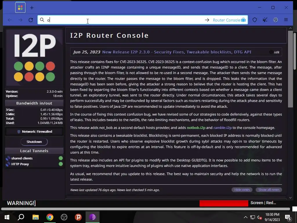This screenshot has height=223, width=297.
Task: Click the search magnifier in address bar
Action: (42, 20)
